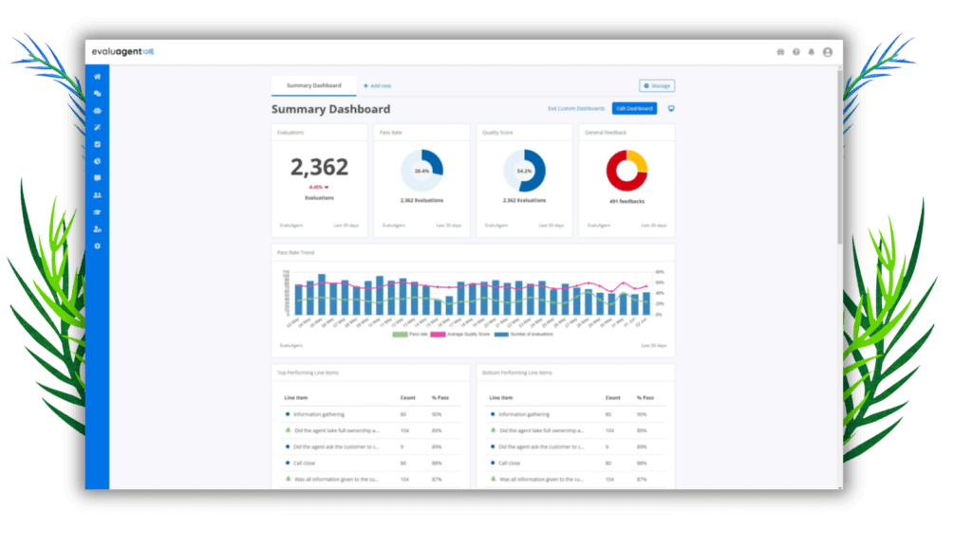The image size is (972, 546).
Task: Click the General Feedback red and yellow donut
Action: pyautogui.click(x=626, y=171)
